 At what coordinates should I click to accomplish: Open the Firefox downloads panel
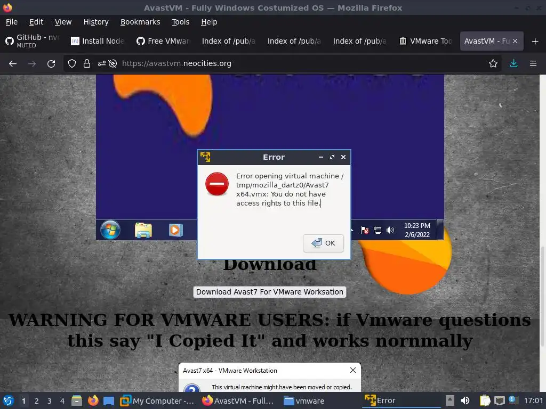click(x=513, y=63)
